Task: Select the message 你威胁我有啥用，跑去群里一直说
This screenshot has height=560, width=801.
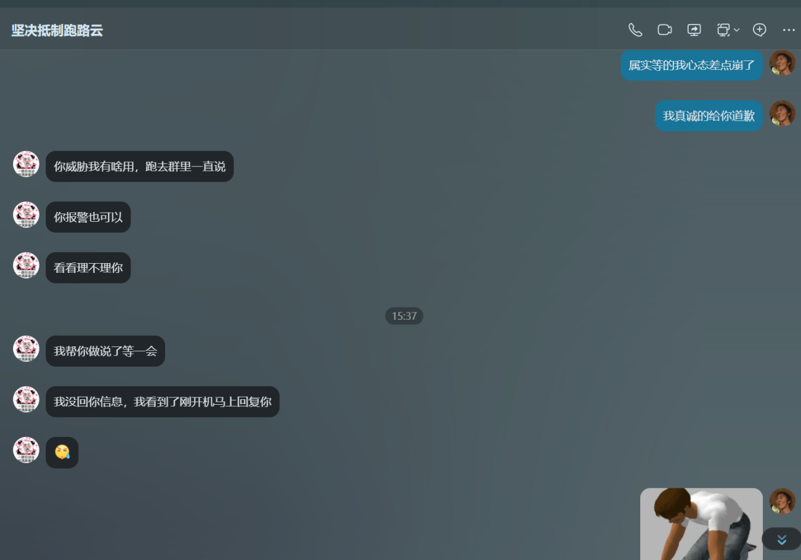Action: 139,166
